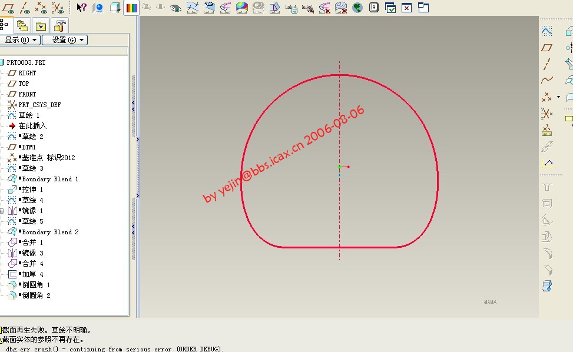Select the Datum Plane tool in right toolbar
Screen dimensions: 573x352
tap(546, 48)
